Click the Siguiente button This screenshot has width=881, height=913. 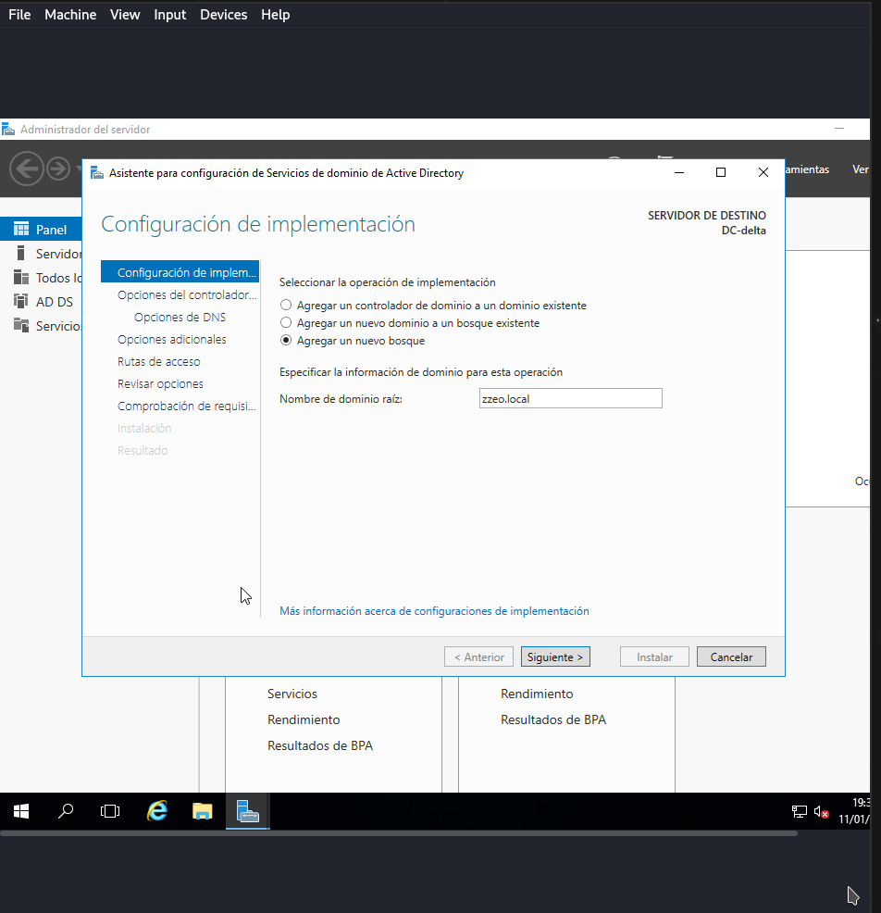point(555,657)
